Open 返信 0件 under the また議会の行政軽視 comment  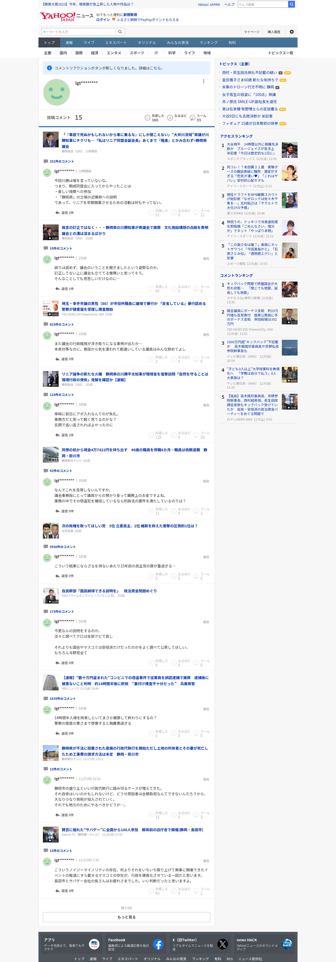[65, 359]
